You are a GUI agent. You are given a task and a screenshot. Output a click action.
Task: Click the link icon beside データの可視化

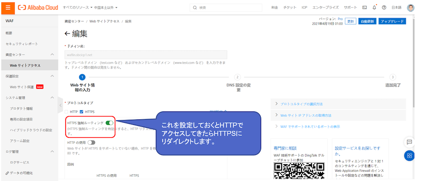tap(7, 173)
